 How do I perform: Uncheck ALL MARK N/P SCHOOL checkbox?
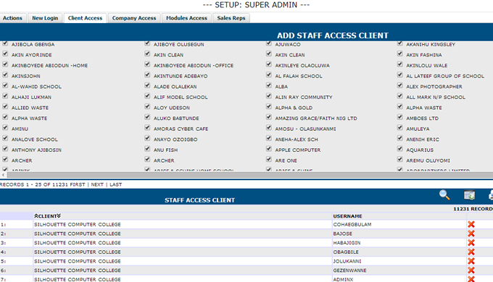[x=399, y=96]
